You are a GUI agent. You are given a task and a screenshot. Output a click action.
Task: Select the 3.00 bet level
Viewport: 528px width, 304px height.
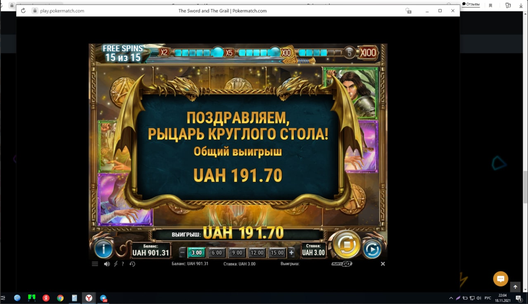click(x=197, y=253)
